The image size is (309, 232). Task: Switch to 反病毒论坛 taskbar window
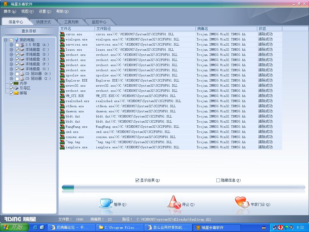[72, 227]
